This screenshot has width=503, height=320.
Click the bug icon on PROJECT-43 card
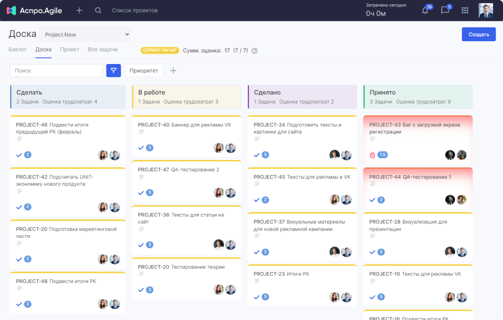(372, 155)
